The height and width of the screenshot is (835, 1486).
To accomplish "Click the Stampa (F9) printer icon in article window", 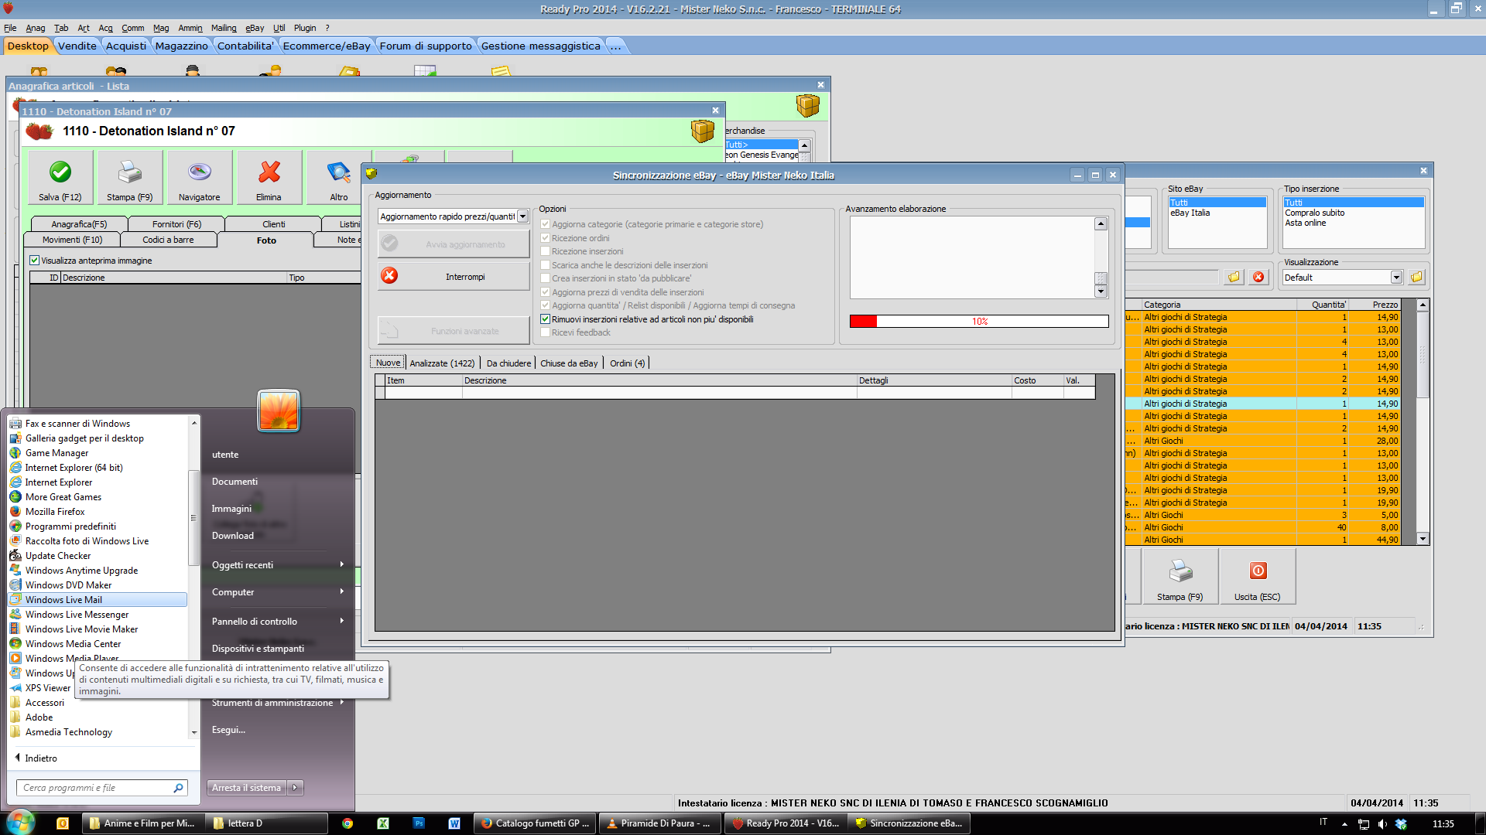I will [129, 172].
